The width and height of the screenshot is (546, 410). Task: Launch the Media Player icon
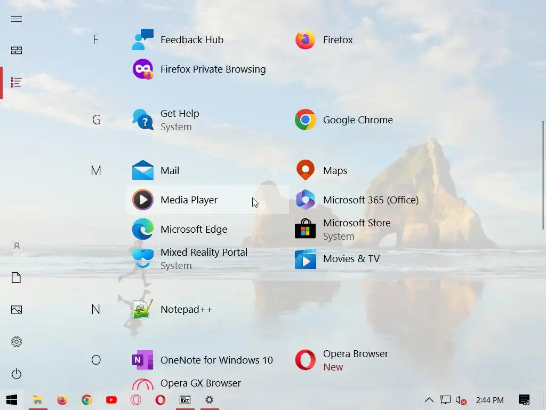[143, 200]
